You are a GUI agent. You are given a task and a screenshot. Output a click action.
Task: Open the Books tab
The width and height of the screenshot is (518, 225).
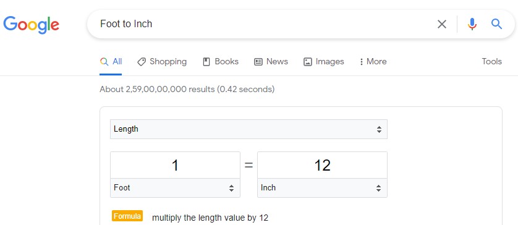[220, 62]
